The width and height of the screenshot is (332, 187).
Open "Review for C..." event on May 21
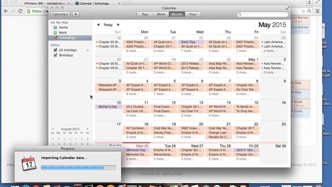(x=219, y=137)
